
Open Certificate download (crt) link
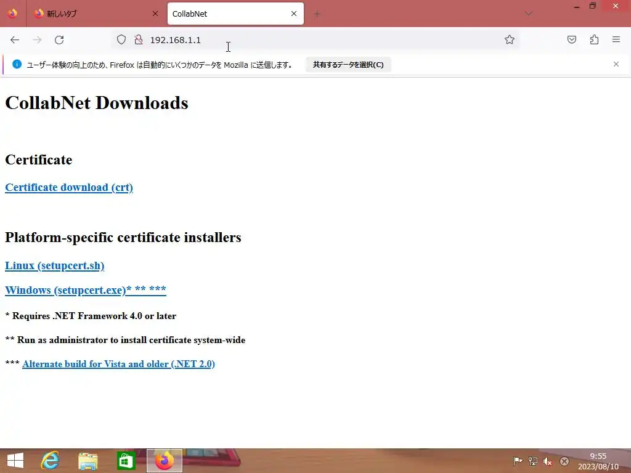[69, 187]
